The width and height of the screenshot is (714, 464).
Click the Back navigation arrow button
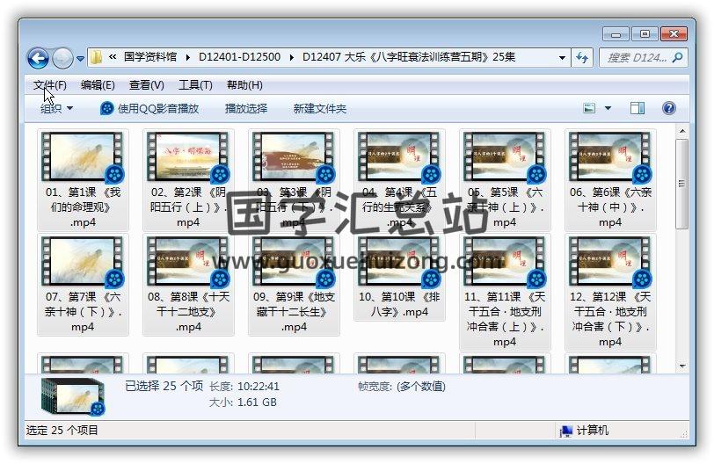point(38,58)
